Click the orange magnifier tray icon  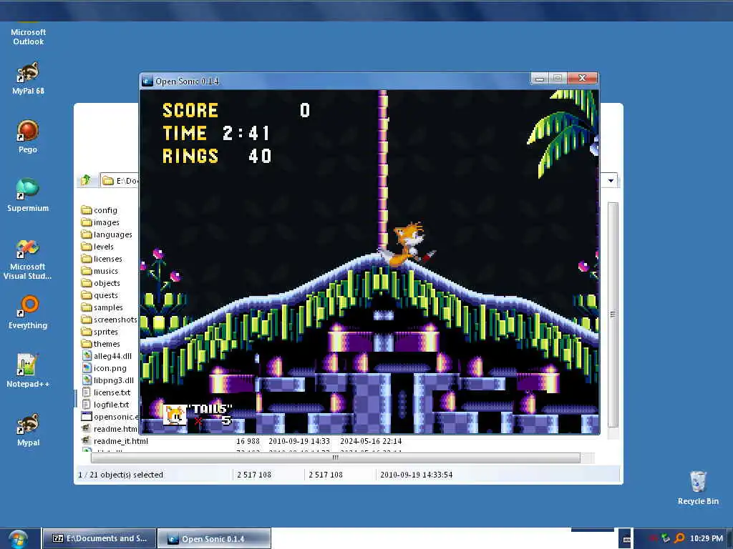pos(680,538)
